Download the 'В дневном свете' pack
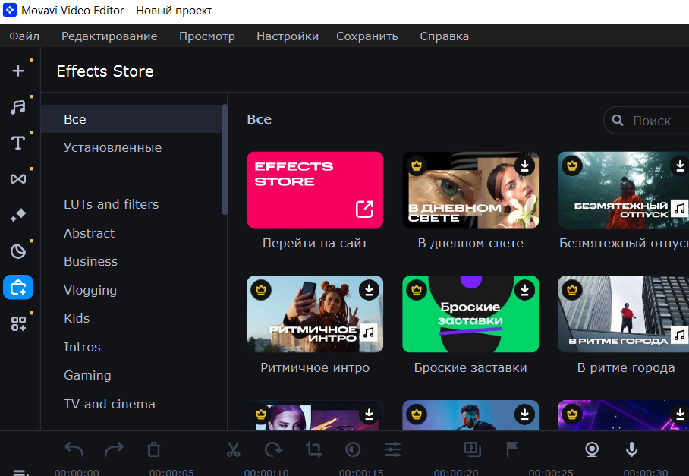The image size is (689, 476). coord(524,165)
